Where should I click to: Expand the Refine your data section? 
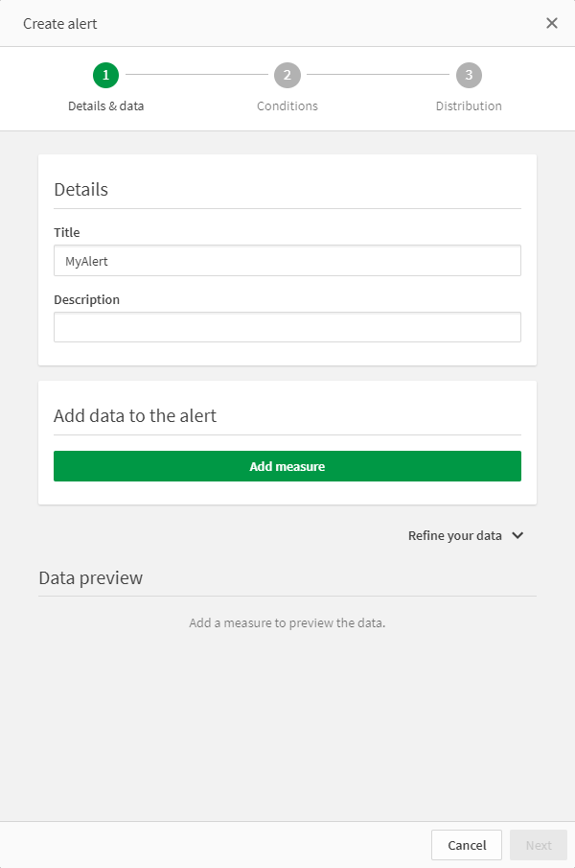click(x=466, y=535)
